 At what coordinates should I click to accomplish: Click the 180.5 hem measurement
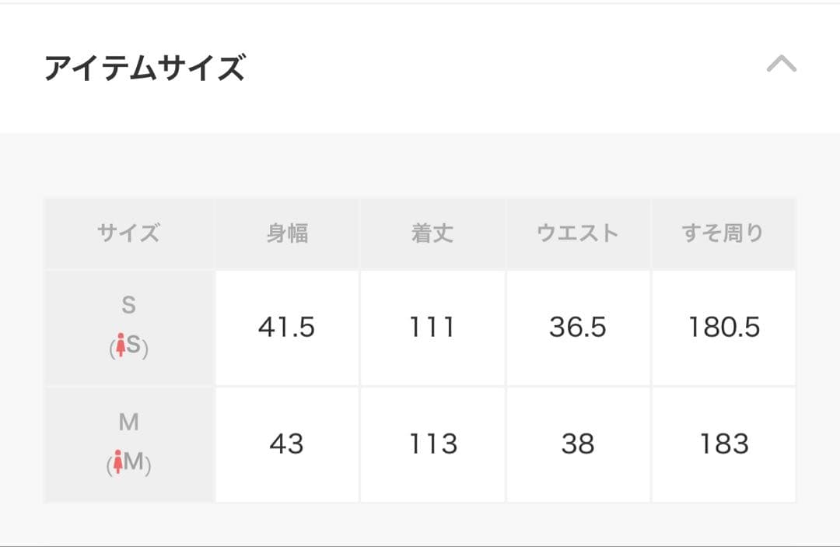tap(723, 327)
